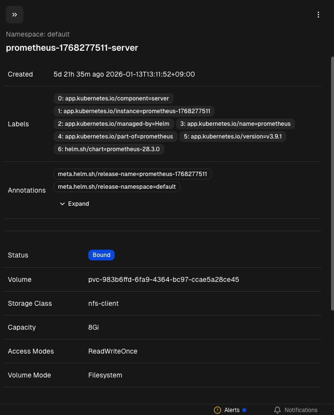The width and height of the screenshot is (334, 415).
Task: Click the chevron next to Expand
Action: coord(62,203)
